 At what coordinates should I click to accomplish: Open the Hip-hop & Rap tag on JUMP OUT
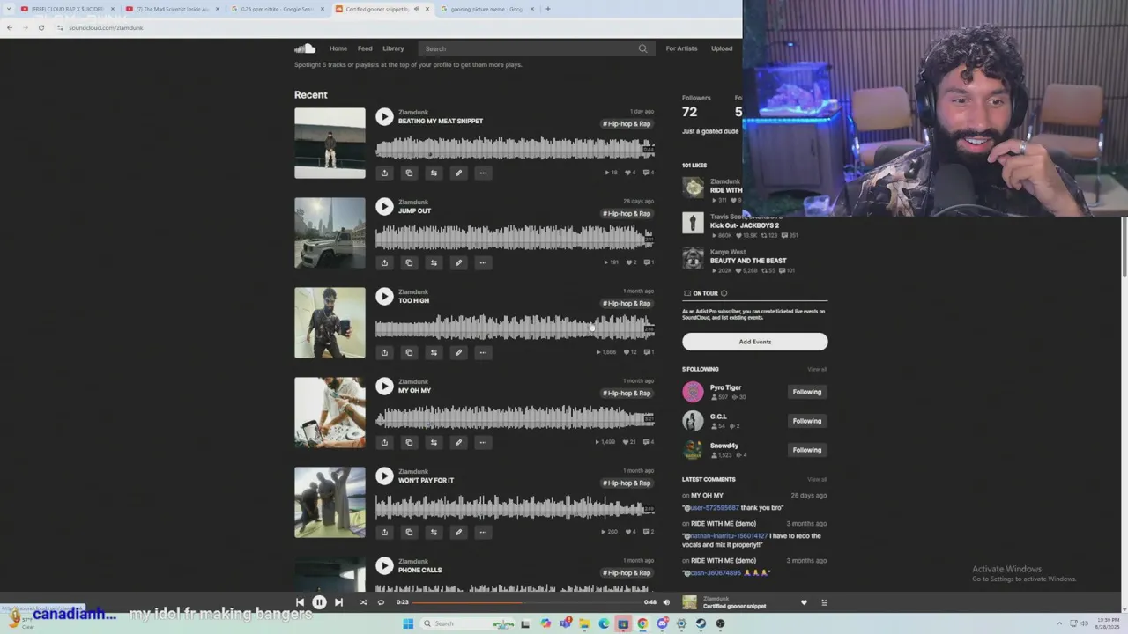click(x=627, y=213)
